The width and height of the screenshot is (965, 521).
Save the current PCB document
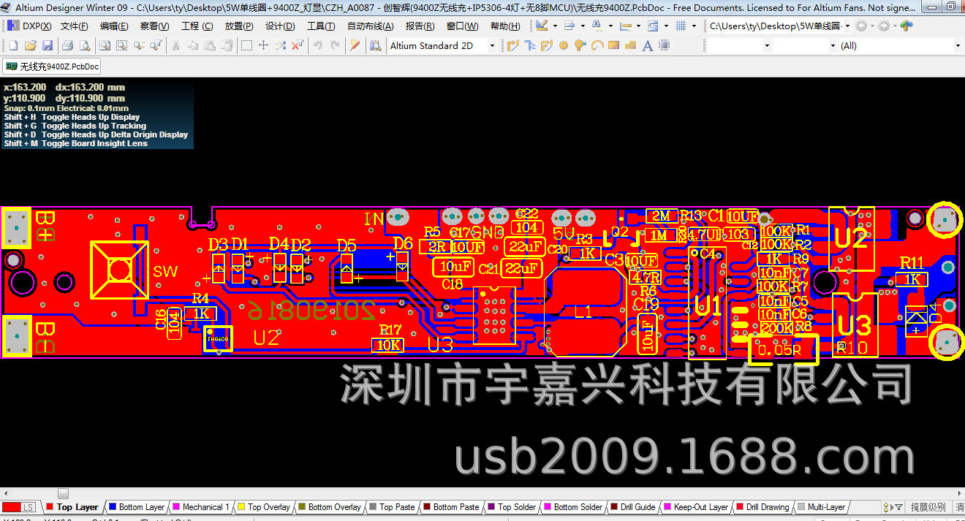coord(48,45)
